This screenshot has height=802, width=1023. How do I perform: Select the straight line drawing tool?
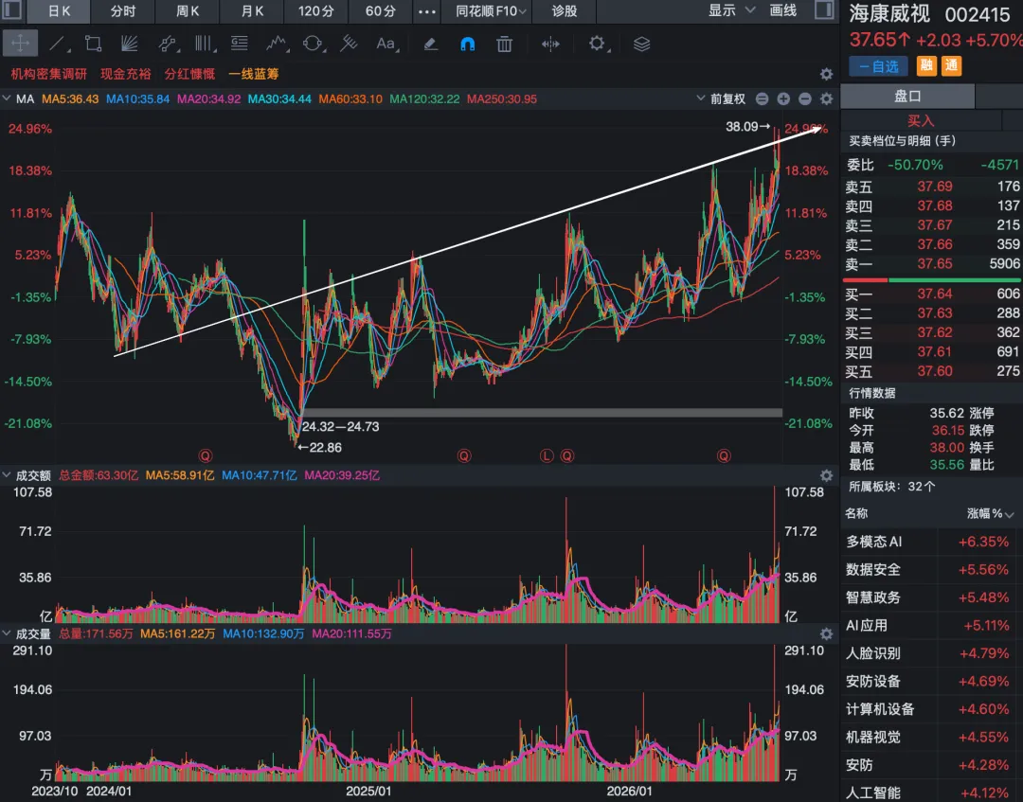click(58, 44)
